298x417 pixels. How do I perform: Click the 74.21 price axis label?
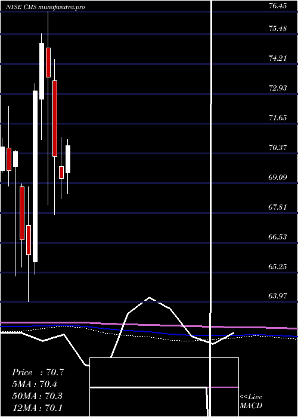pyautogui.click(x=278, y=58)
